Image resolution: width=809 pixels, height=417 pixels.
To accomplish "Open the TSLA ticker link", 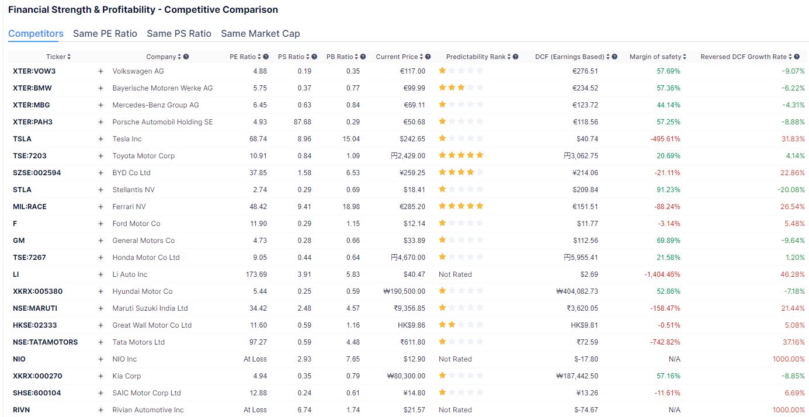I will (x=22, y=139).
